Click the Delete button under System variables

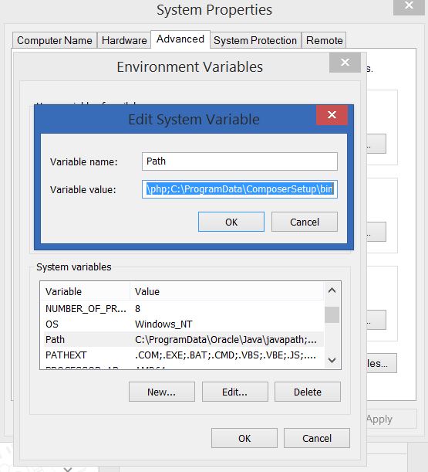coord(308,392)
